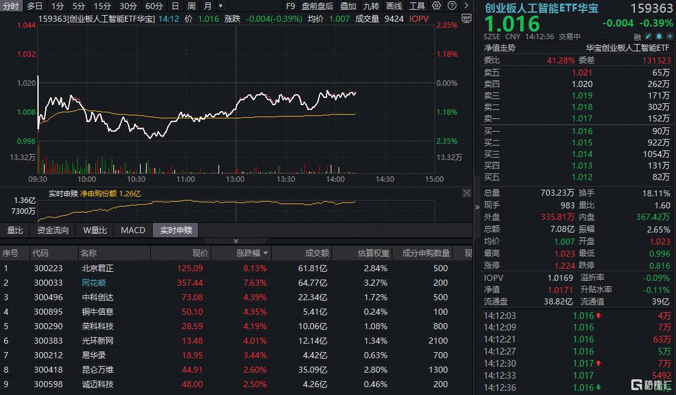Image resolution: width=676 pixels, height=395 pixels.
Task: Expand toolbar with the right chevron arrow
Action: pos(466,5)
